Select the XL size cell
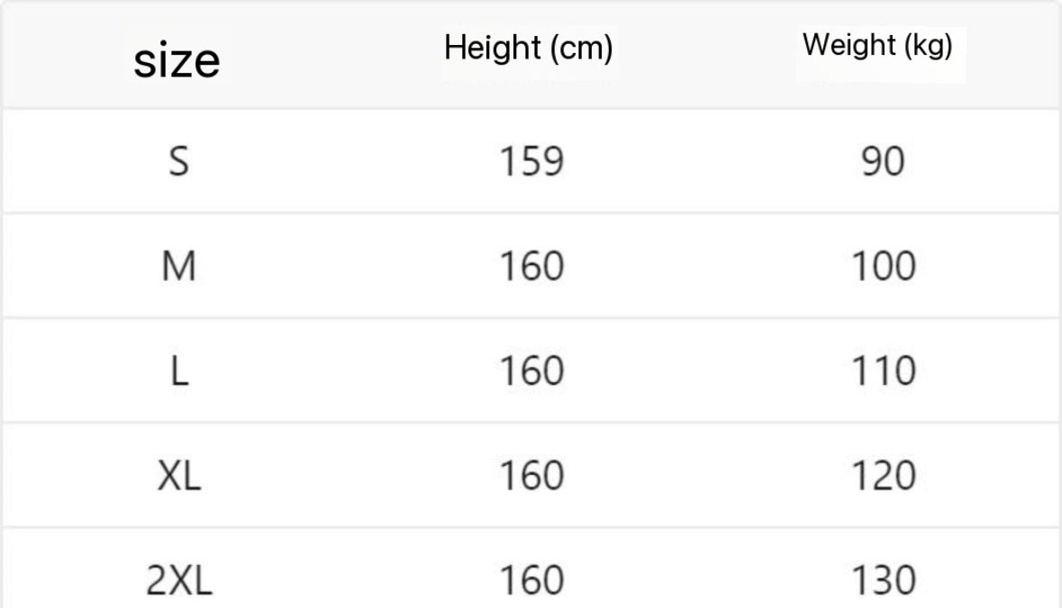 (179, 476)
